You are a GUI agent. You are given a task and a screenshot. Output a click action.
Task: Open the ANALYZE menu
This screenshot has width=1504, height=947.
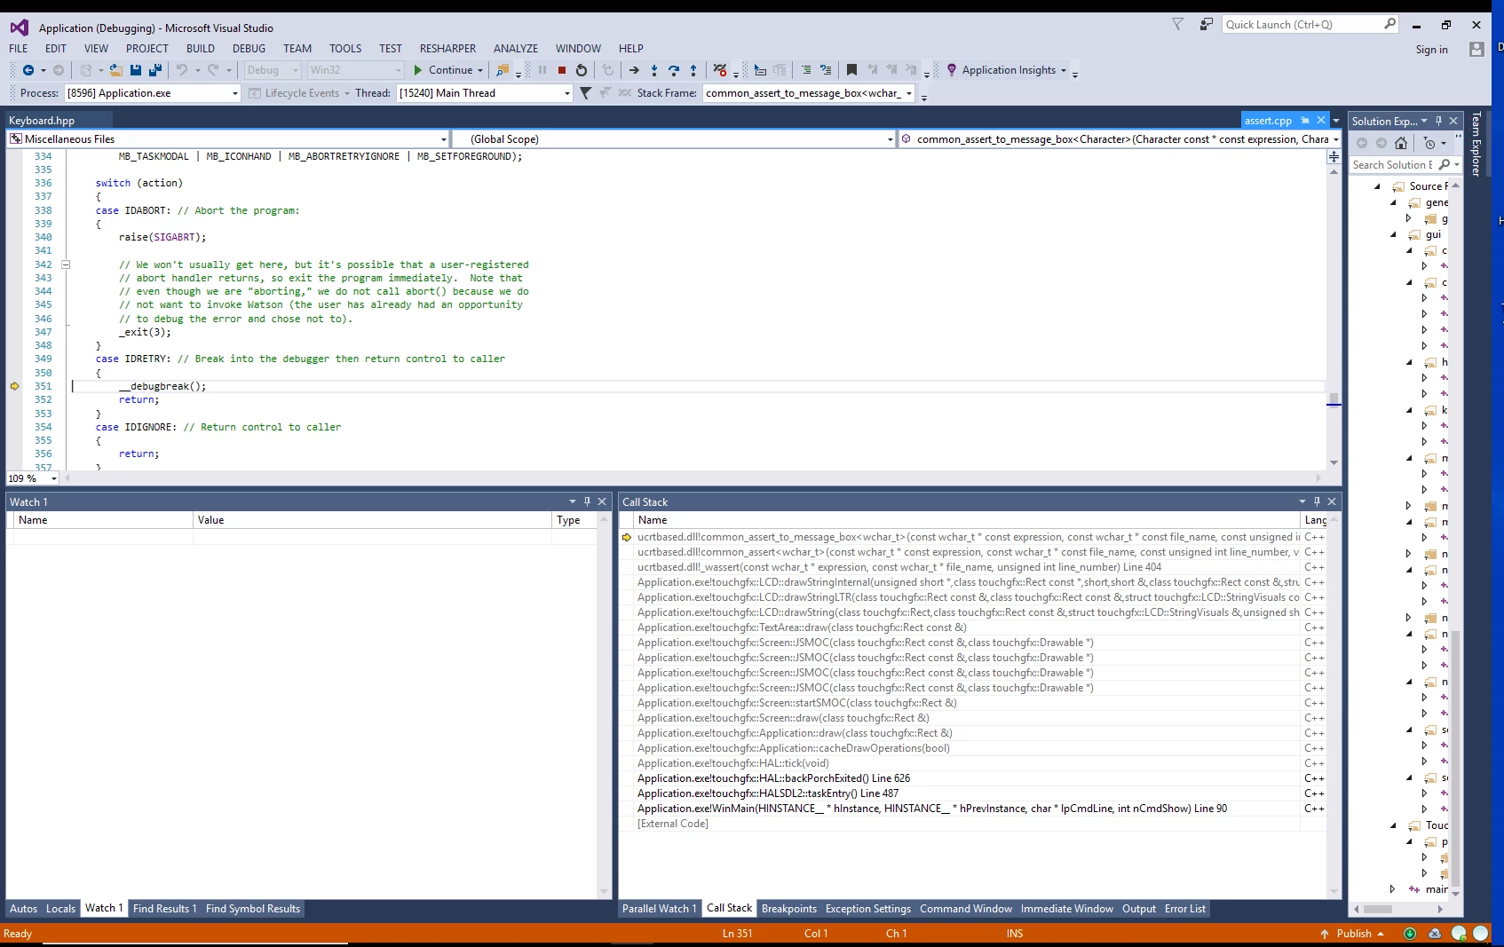tap(516, 49)
